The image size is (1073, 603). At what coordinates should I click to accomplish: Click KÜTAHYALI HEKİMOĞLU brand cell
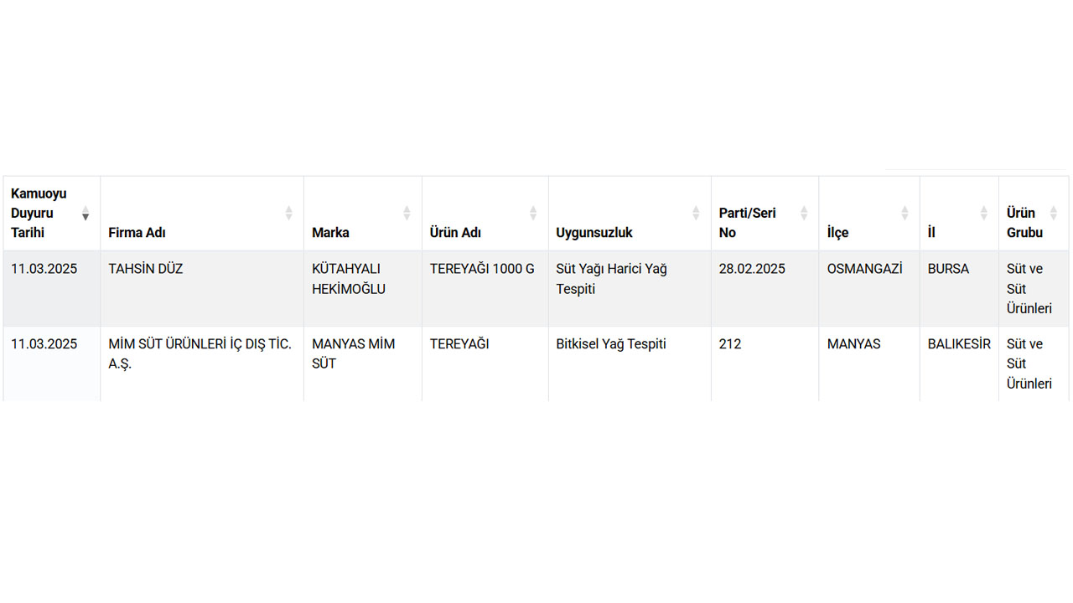(x=363, y=288)
